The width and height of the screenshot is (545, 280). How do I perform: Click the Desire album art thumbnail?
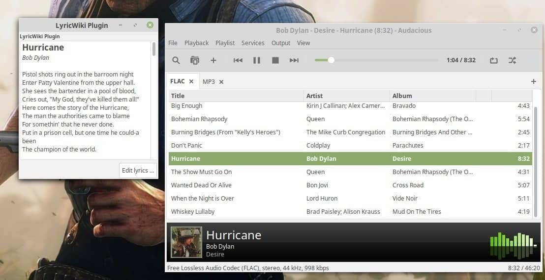(x=186, y=242)
